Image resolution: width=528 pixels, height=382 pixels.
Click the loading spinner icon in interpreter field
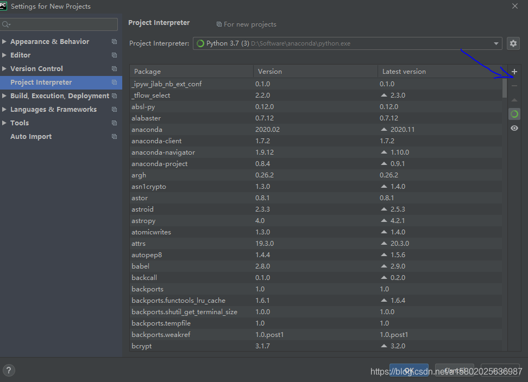200,43
